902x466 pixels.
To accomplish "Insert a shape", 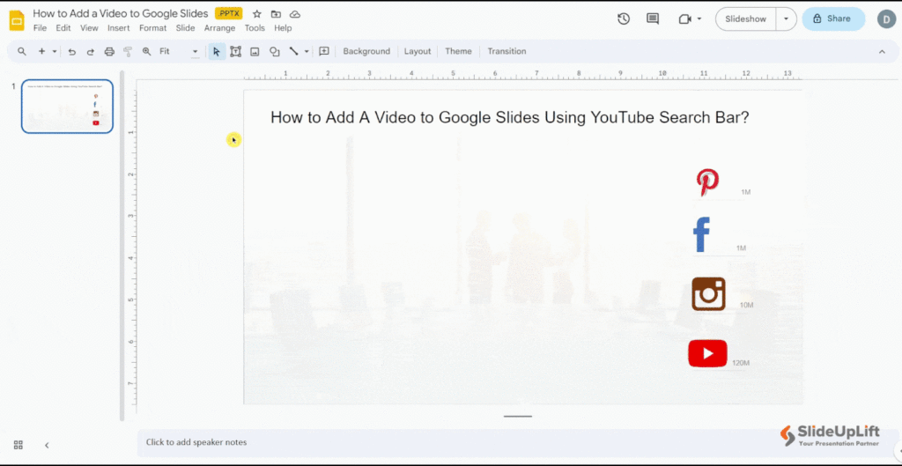I will [x=275, y=51].
